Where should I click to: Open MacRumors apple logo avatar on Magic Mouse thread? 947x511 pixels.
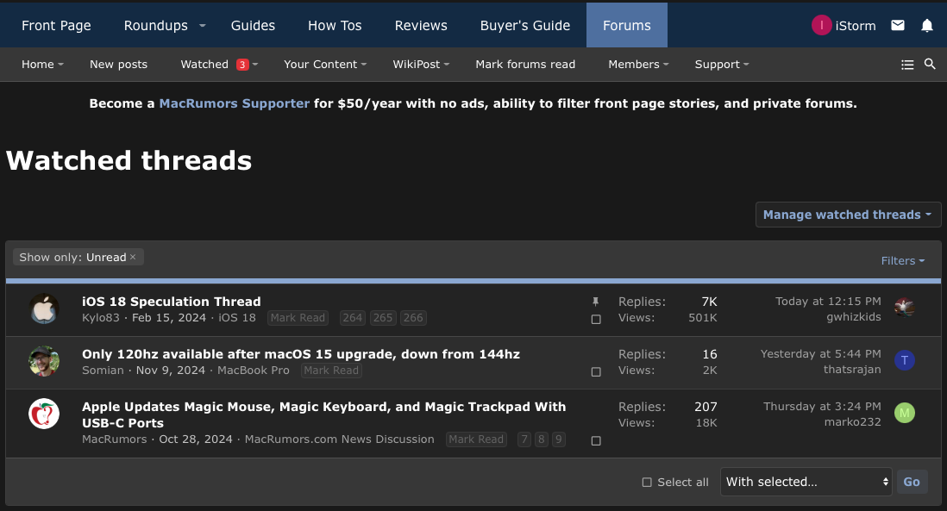[x=44, y=414]
